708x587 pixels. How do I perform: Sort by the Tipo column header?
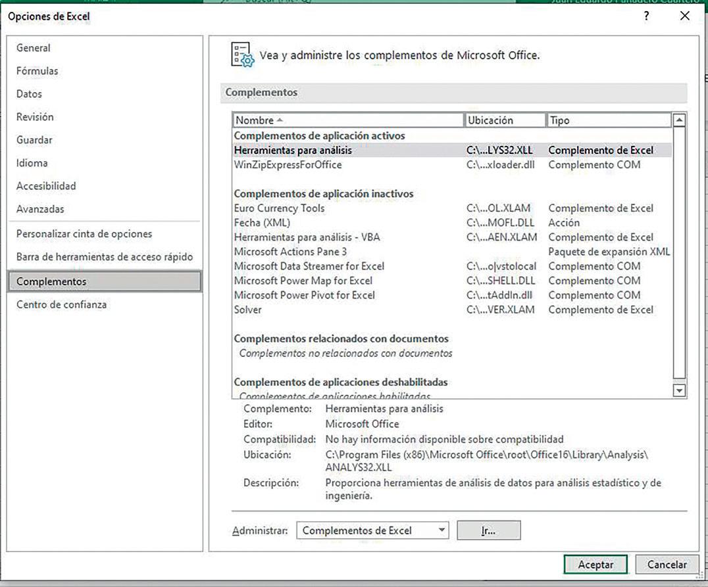tap(609, 120)
